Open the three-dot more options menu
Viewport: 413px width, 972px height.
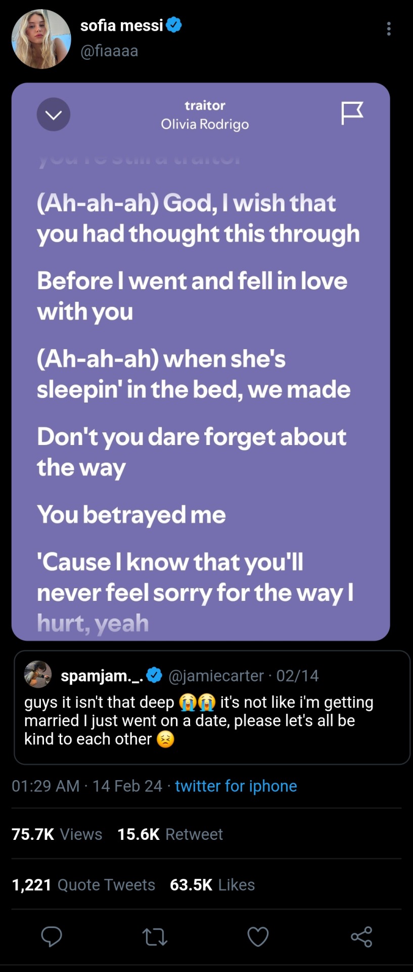[388, 29]
